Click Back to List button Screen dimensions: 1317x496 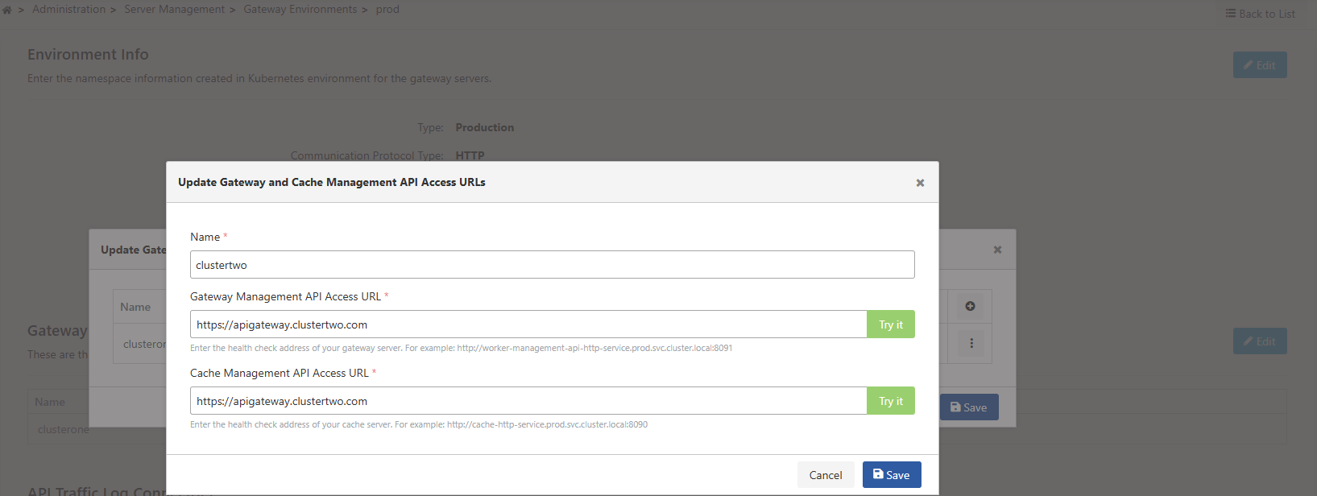coord(1260,14)
